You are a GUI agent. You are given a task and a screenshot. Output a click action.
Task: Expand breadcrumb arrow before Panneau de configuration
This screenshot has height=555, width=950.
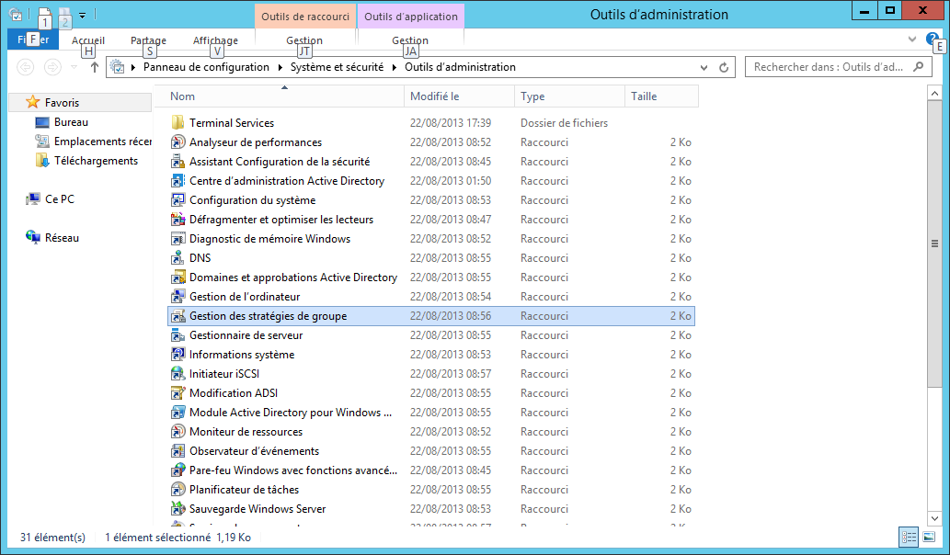click(x=133, y=67)
